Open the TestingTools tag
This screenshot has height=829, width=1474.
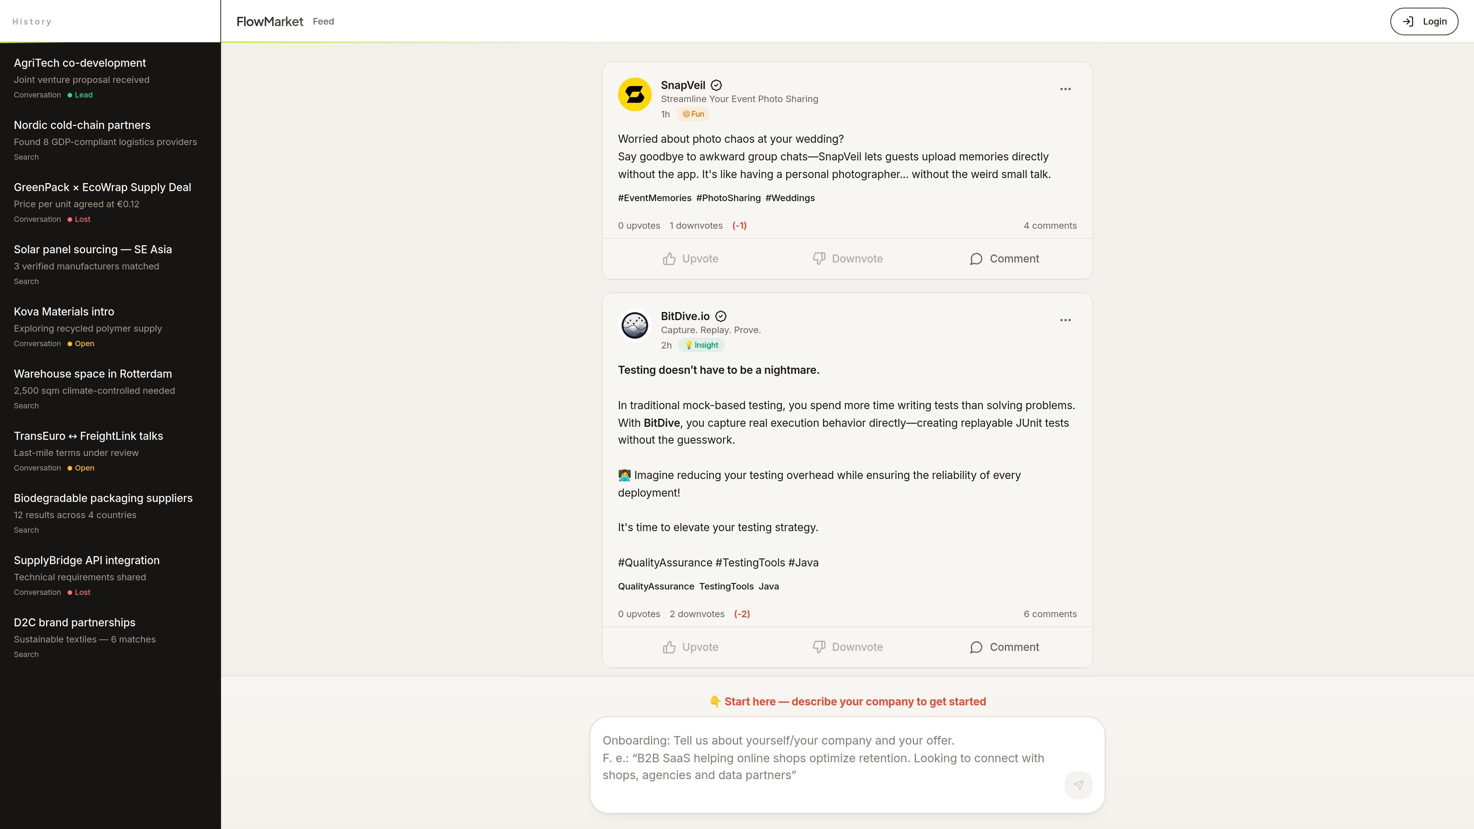[x=726, y=586]
